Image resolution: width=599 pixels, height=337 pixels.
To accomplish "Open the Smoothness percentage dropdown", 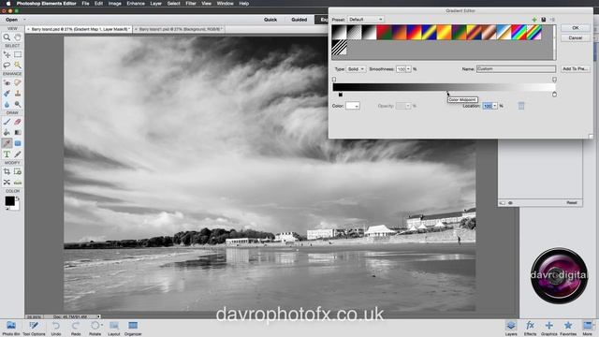I will (x=408, y=69).
